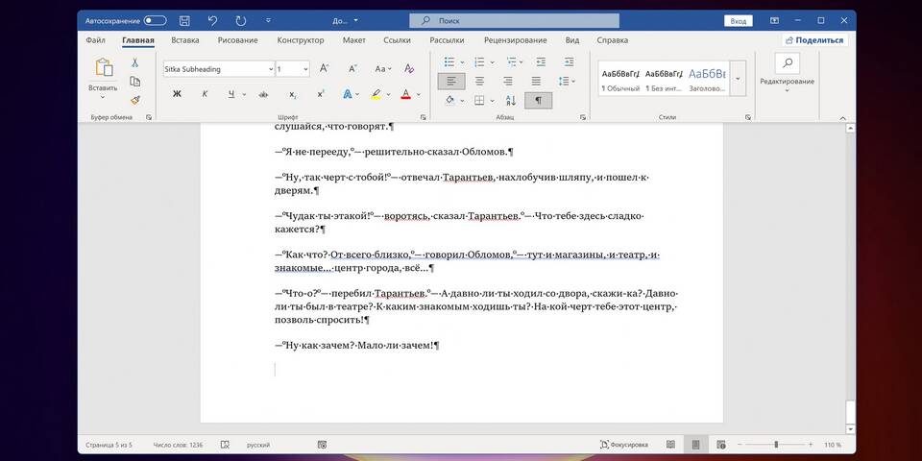The image size is (922, 461).
Task: Collapse the ribbon with the chevron
Action: point(842,117)
